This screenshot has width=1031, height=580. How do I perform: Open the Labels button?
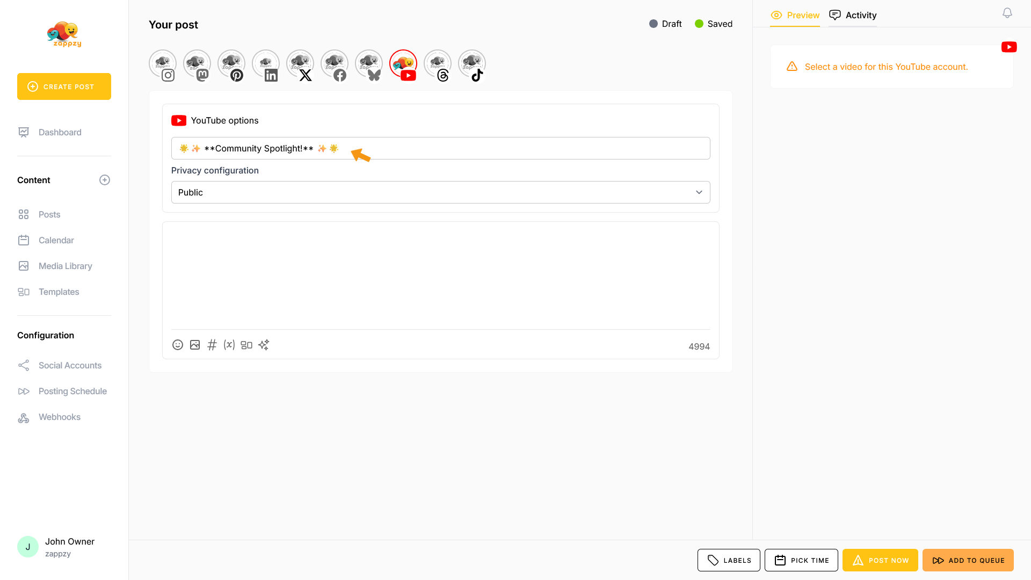click(x=729, y=560)
